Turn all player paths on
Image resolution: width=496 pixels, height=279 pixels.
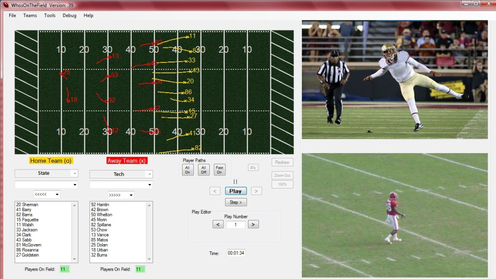(x=187, y=170)
